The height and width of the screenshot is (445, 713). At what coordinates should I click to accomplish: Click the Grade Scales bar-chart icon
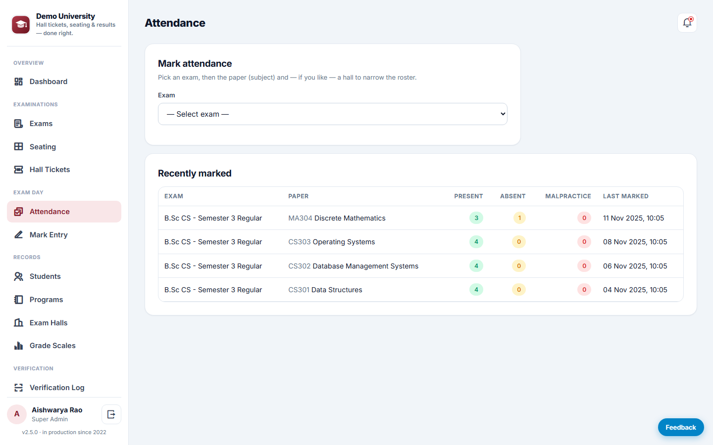pyautogui.click(x=19, y=346)
